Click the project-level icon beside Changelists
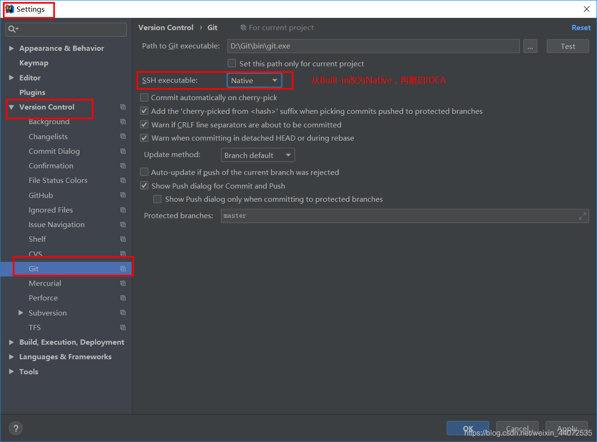The width and height of the screenshot is (597, 442). coord(123,136)
